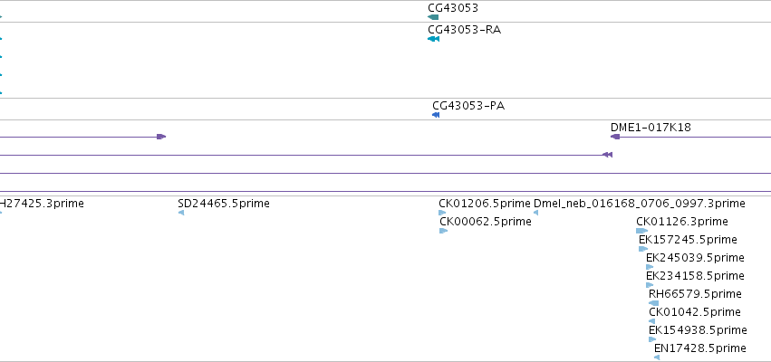Open the CG43053 gene label
Screen dimensions: 771x362
coord(453,8)
